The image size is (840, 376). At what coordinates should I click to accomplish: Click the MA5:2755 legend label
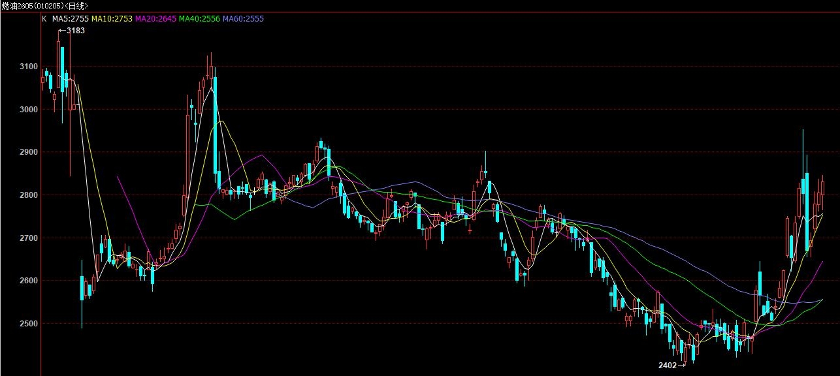[x=70, y=19]
